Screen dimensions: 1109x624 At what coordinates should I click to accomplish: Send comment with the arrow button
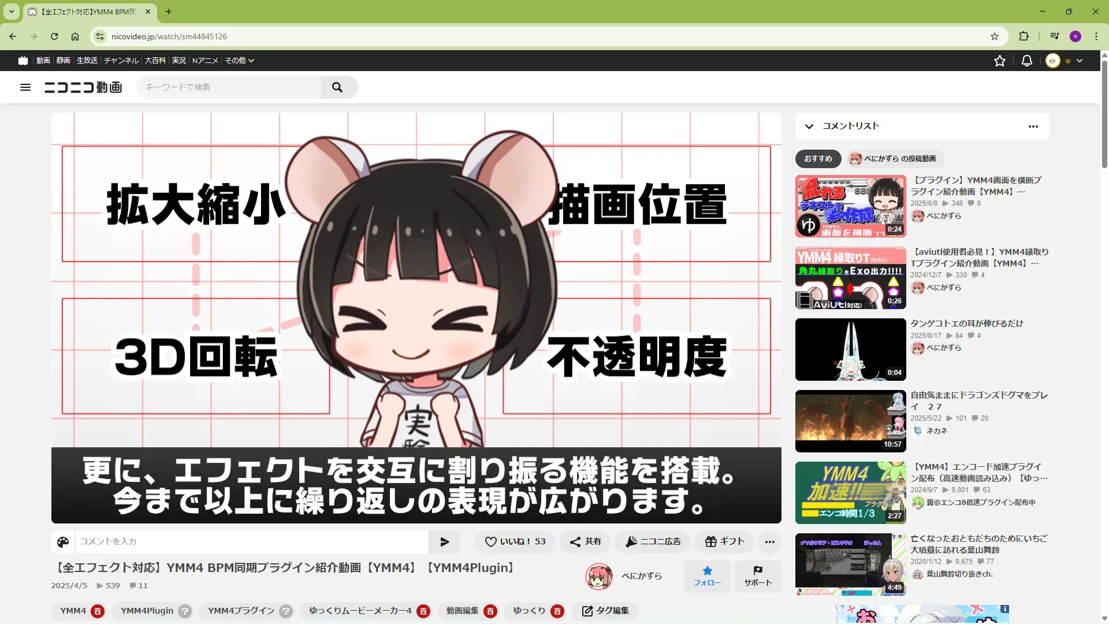pyautogui.click(x=444, y=542)
